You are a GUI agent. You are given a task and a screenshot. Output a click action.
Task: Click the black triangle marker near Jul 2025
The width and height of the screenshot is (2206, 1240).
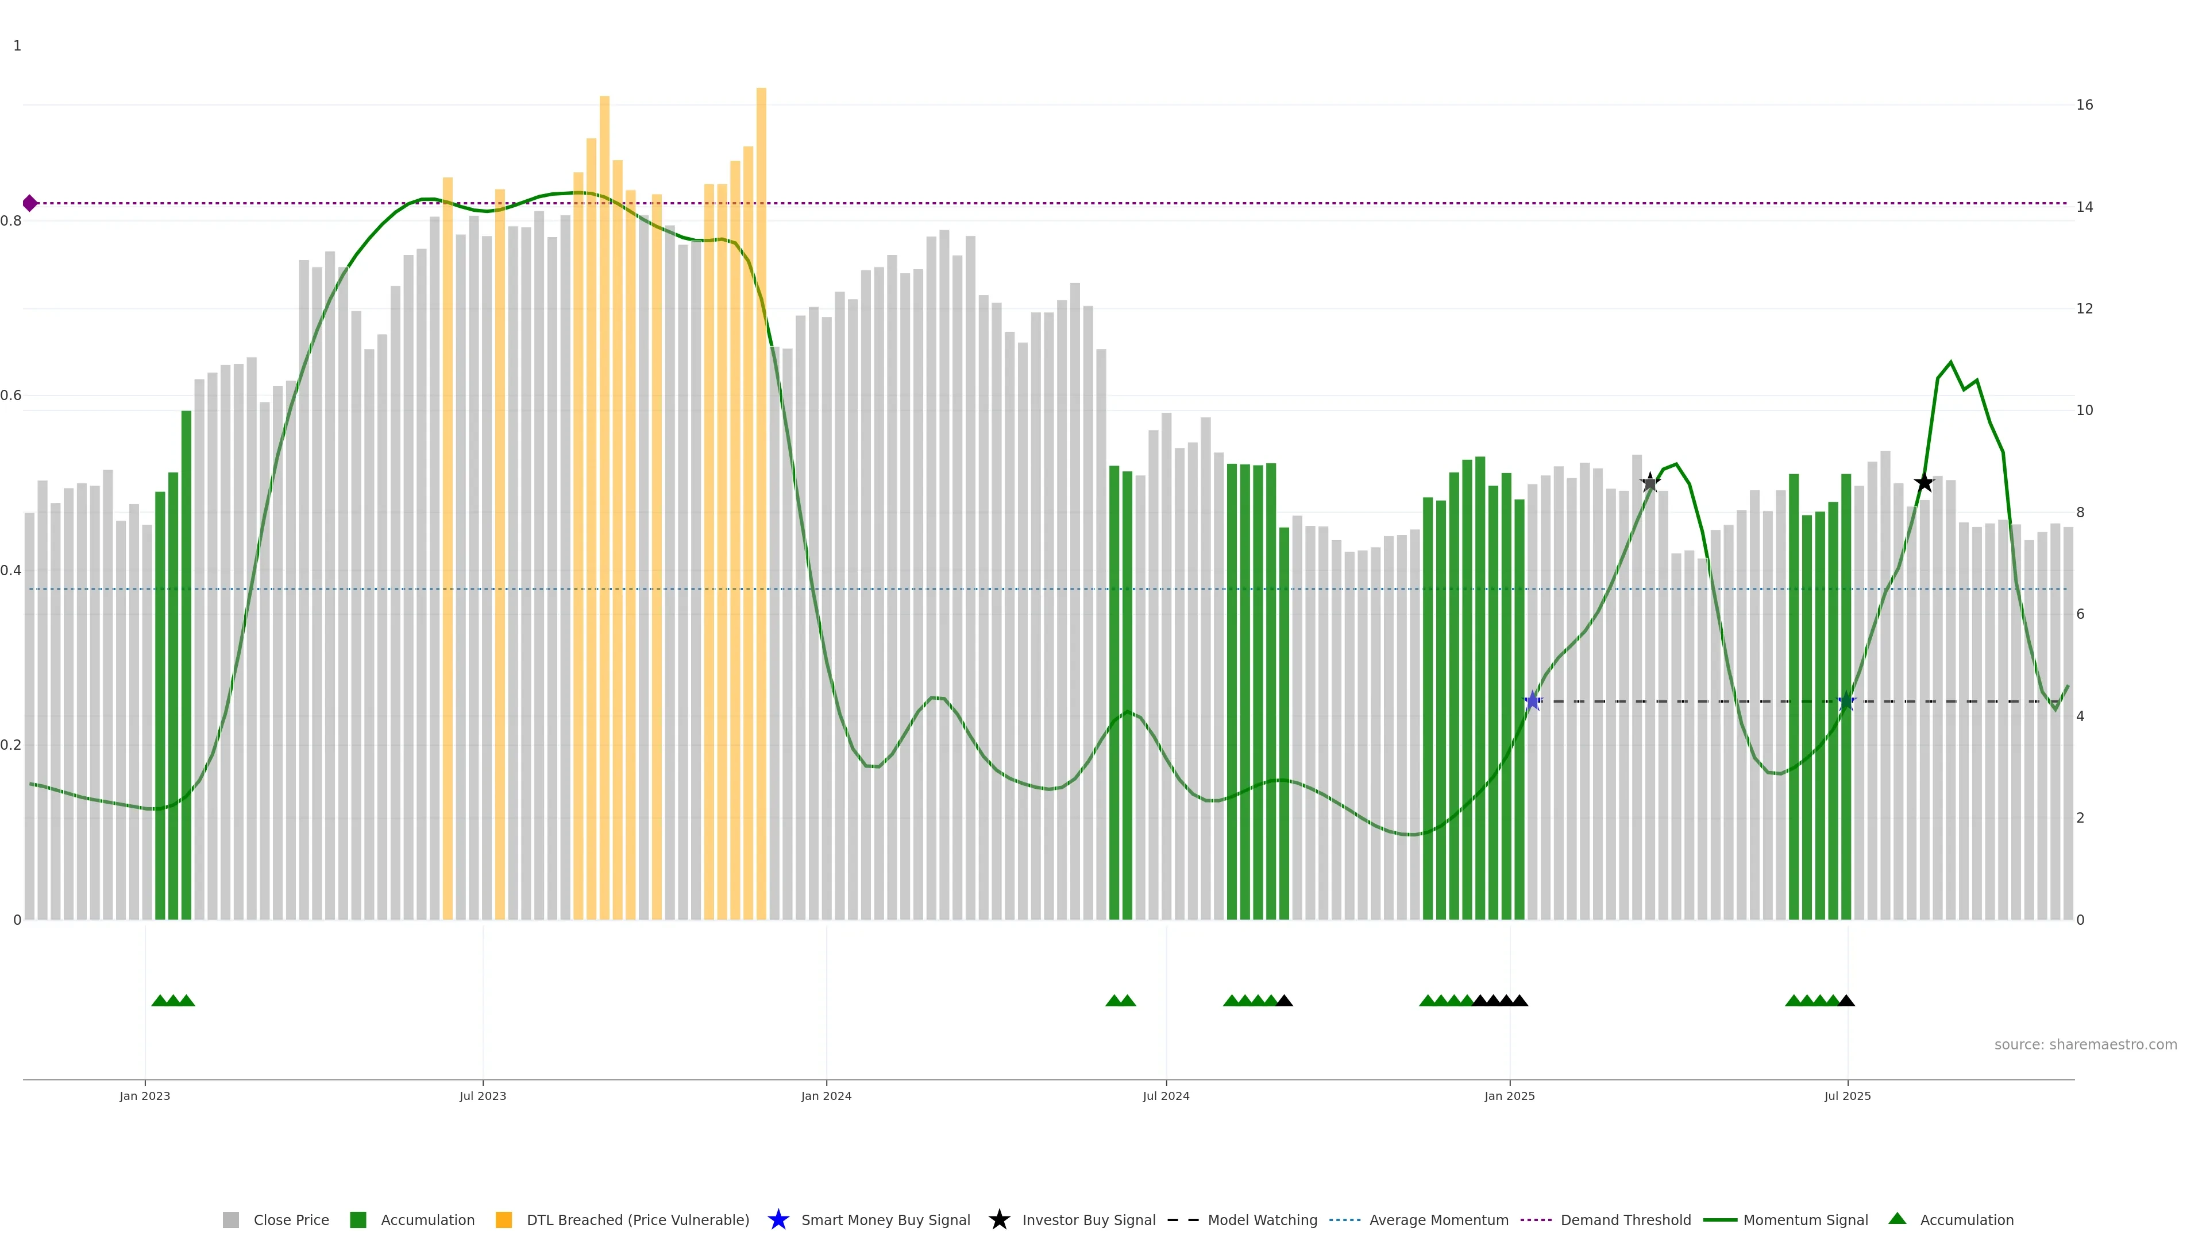pyautogui.click(x=1846, y=1001)
